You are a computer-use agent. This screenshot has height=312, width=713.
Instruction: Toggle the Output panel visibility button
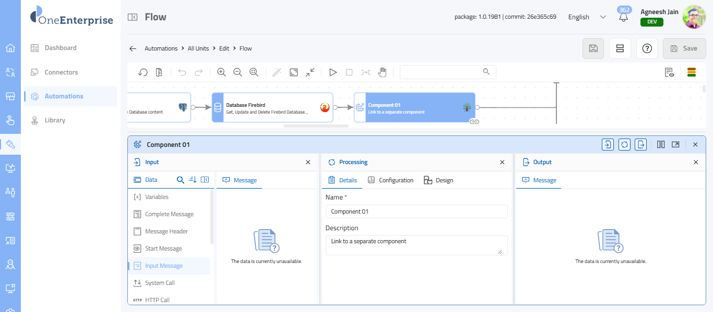[641, 144]
